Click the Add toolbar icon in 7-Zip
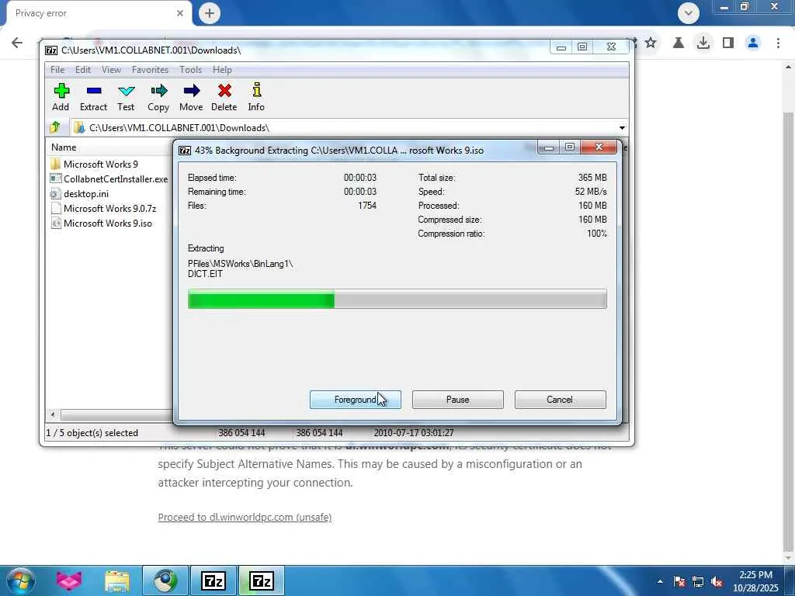Image resolution: width=795 pixels, height=596 pixels. point(61,97)
